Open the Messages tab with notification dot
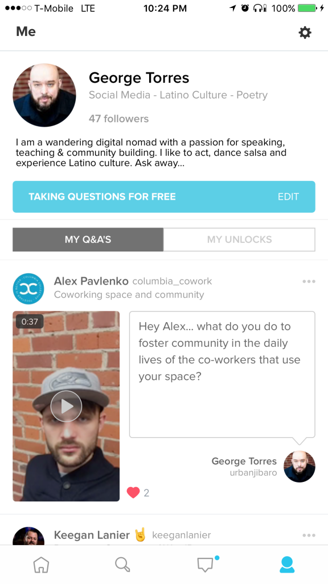The height and width of the screenshot is (584, 328). click(x=205, y=564)
